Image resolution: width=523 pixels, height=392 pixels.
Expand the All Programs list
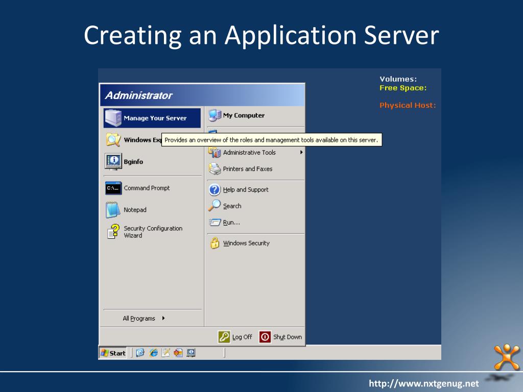coord(144,318)
